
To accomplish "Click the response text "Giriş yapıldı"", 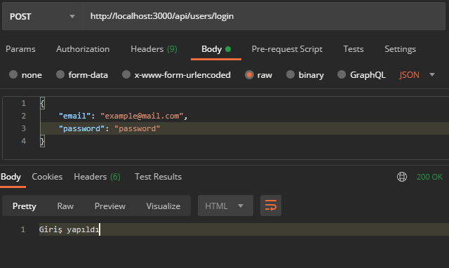I will pyautogui.click(x=69, y=229).
